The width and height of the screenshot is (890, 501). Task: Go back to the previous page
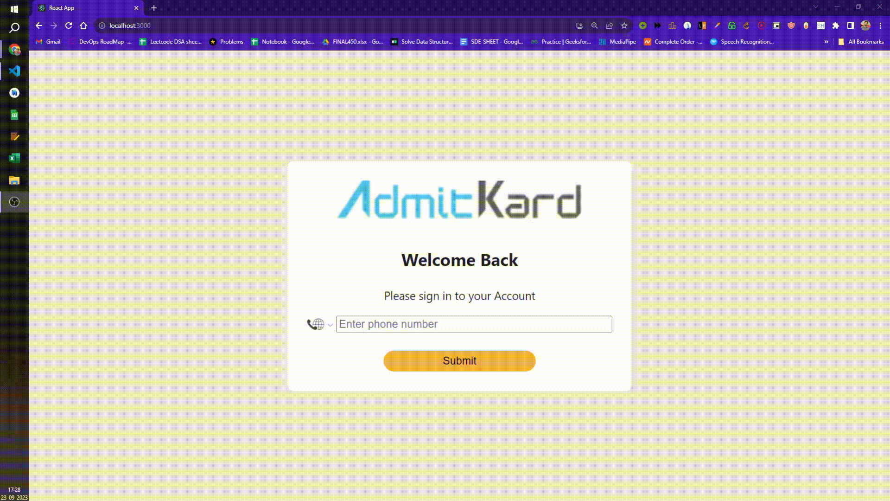click(39, 26)
